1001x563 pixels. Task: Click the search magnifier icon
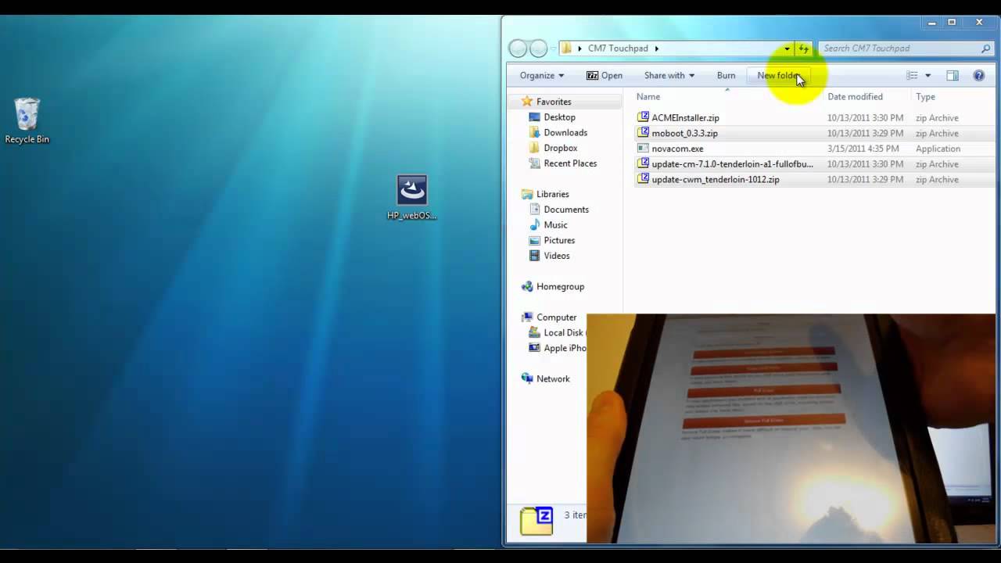985,48
